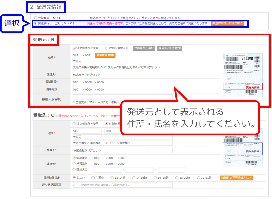Choose 注文者住所を使用 for sender B

[x=74, y=48]
